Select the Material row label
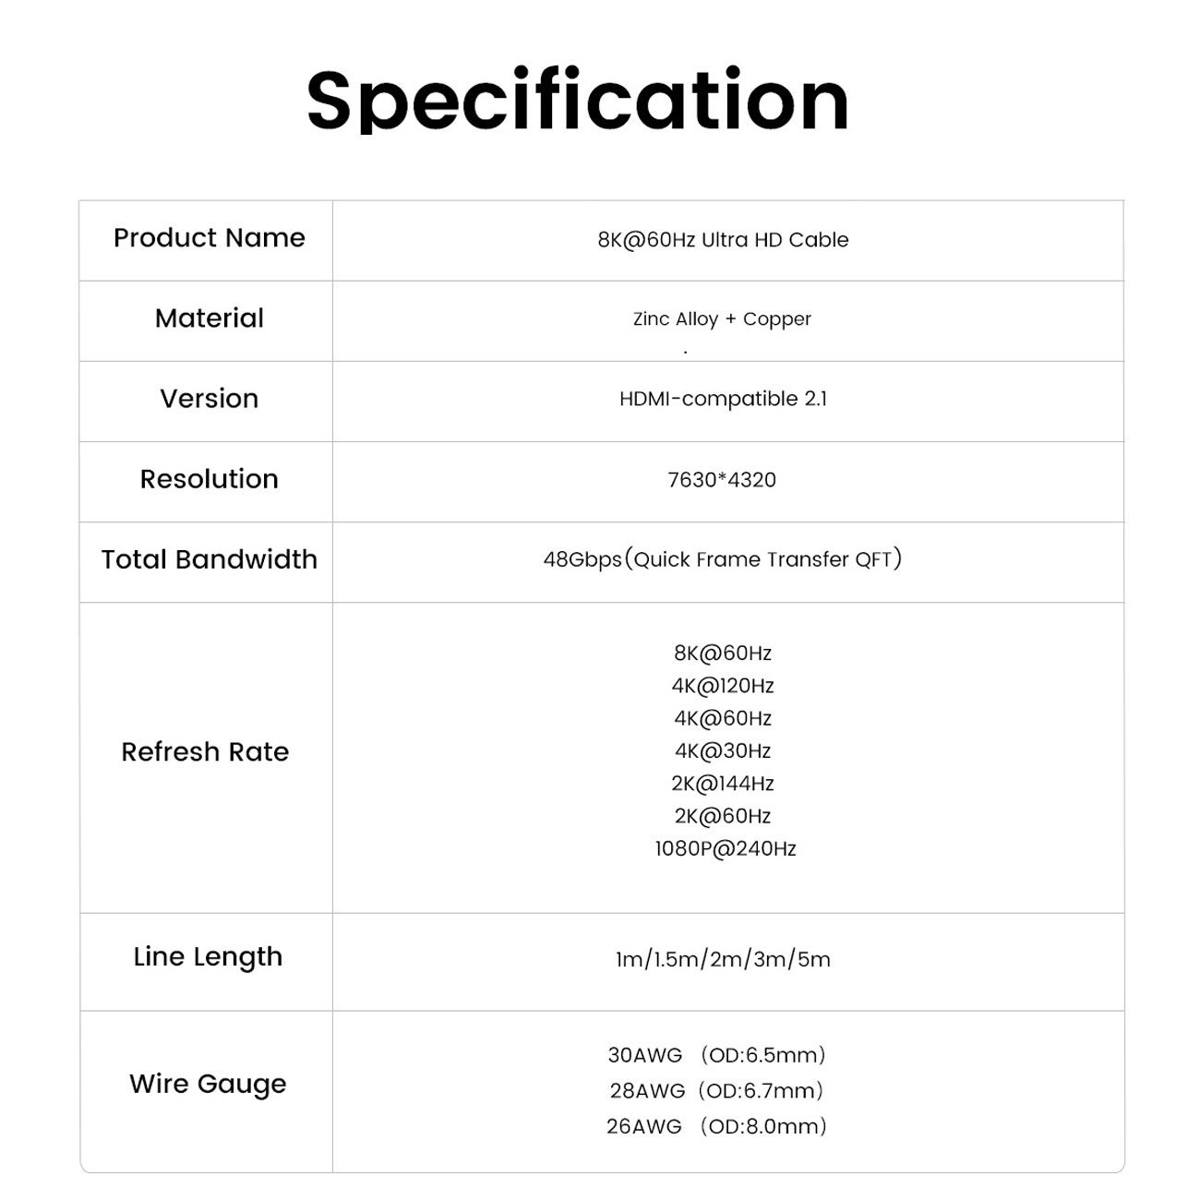Image resolution: width=1200 pixels, height=1200 pixels. 210,318
